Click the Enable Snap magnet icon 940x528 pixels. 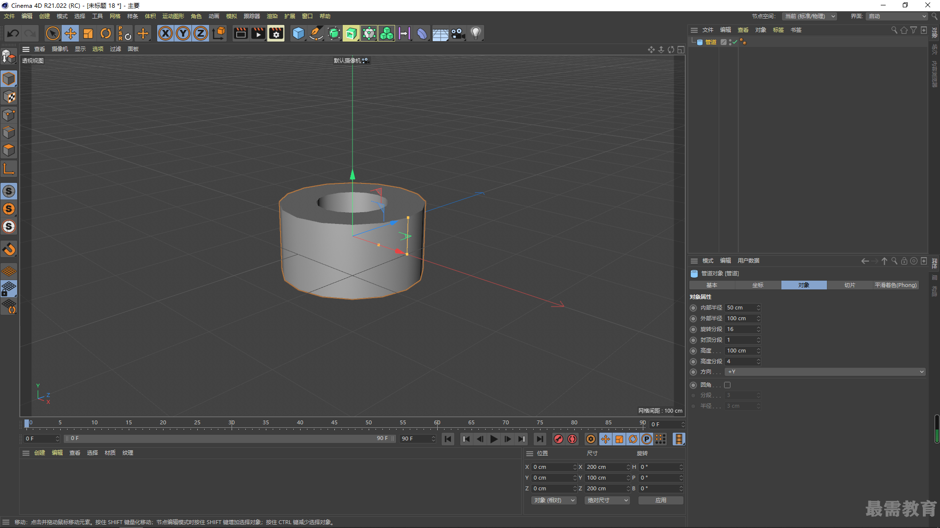point(9,249)
